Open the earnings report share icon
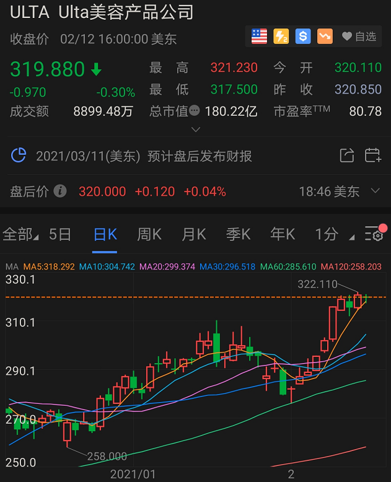This screenshot has width=391, height=482. 347,156
